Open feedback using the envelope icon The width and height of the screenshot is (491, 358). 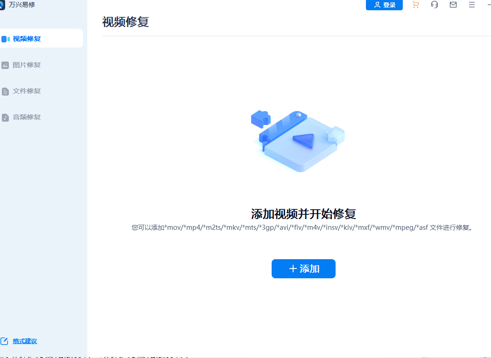[x=453, y=5]
